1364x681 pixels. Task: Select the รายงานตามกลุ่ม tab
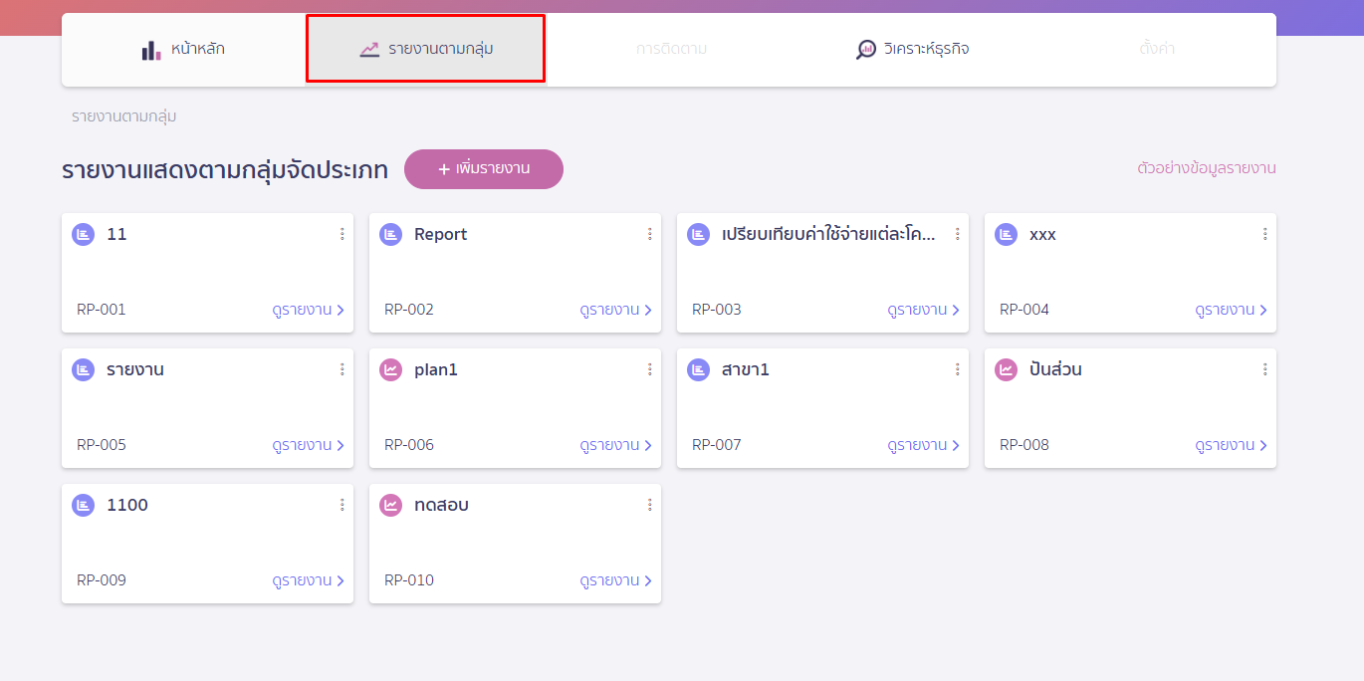click(x=426, y=49)
